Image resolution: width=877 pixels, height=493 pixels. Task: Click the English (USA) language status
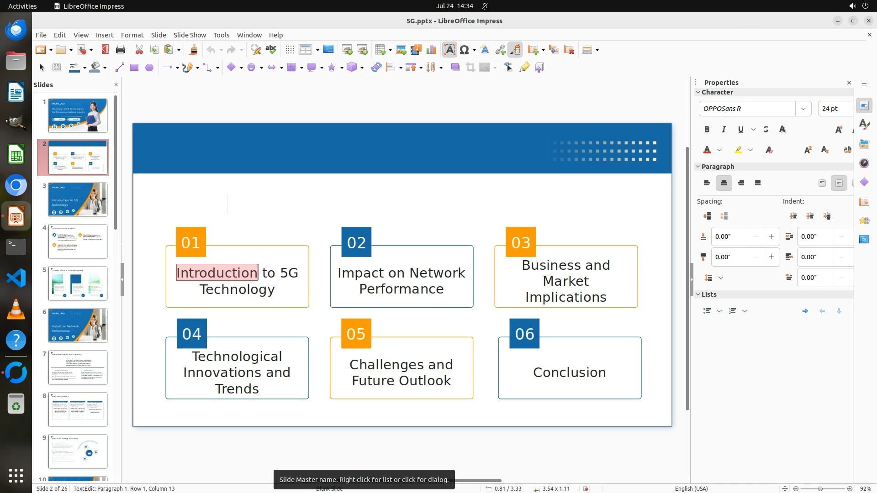(691, 488)
